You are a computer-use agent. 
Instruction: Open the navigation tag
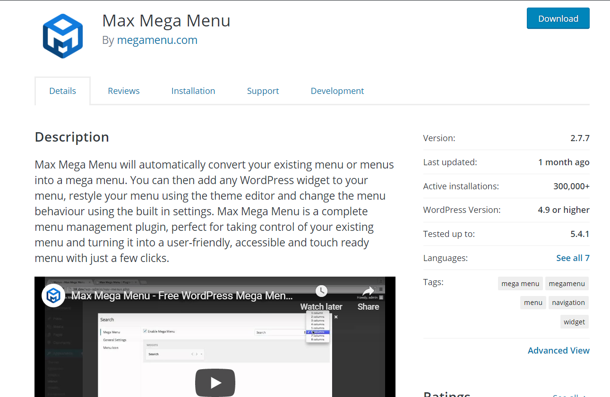(x=568, y=302)
